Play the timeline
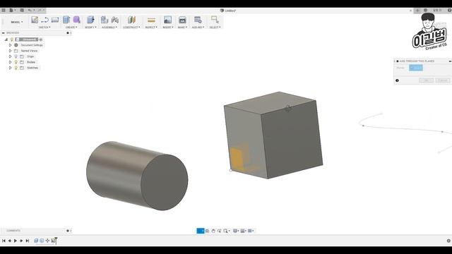The height and width of the screenshot is (254, 452). pos(16,241)
